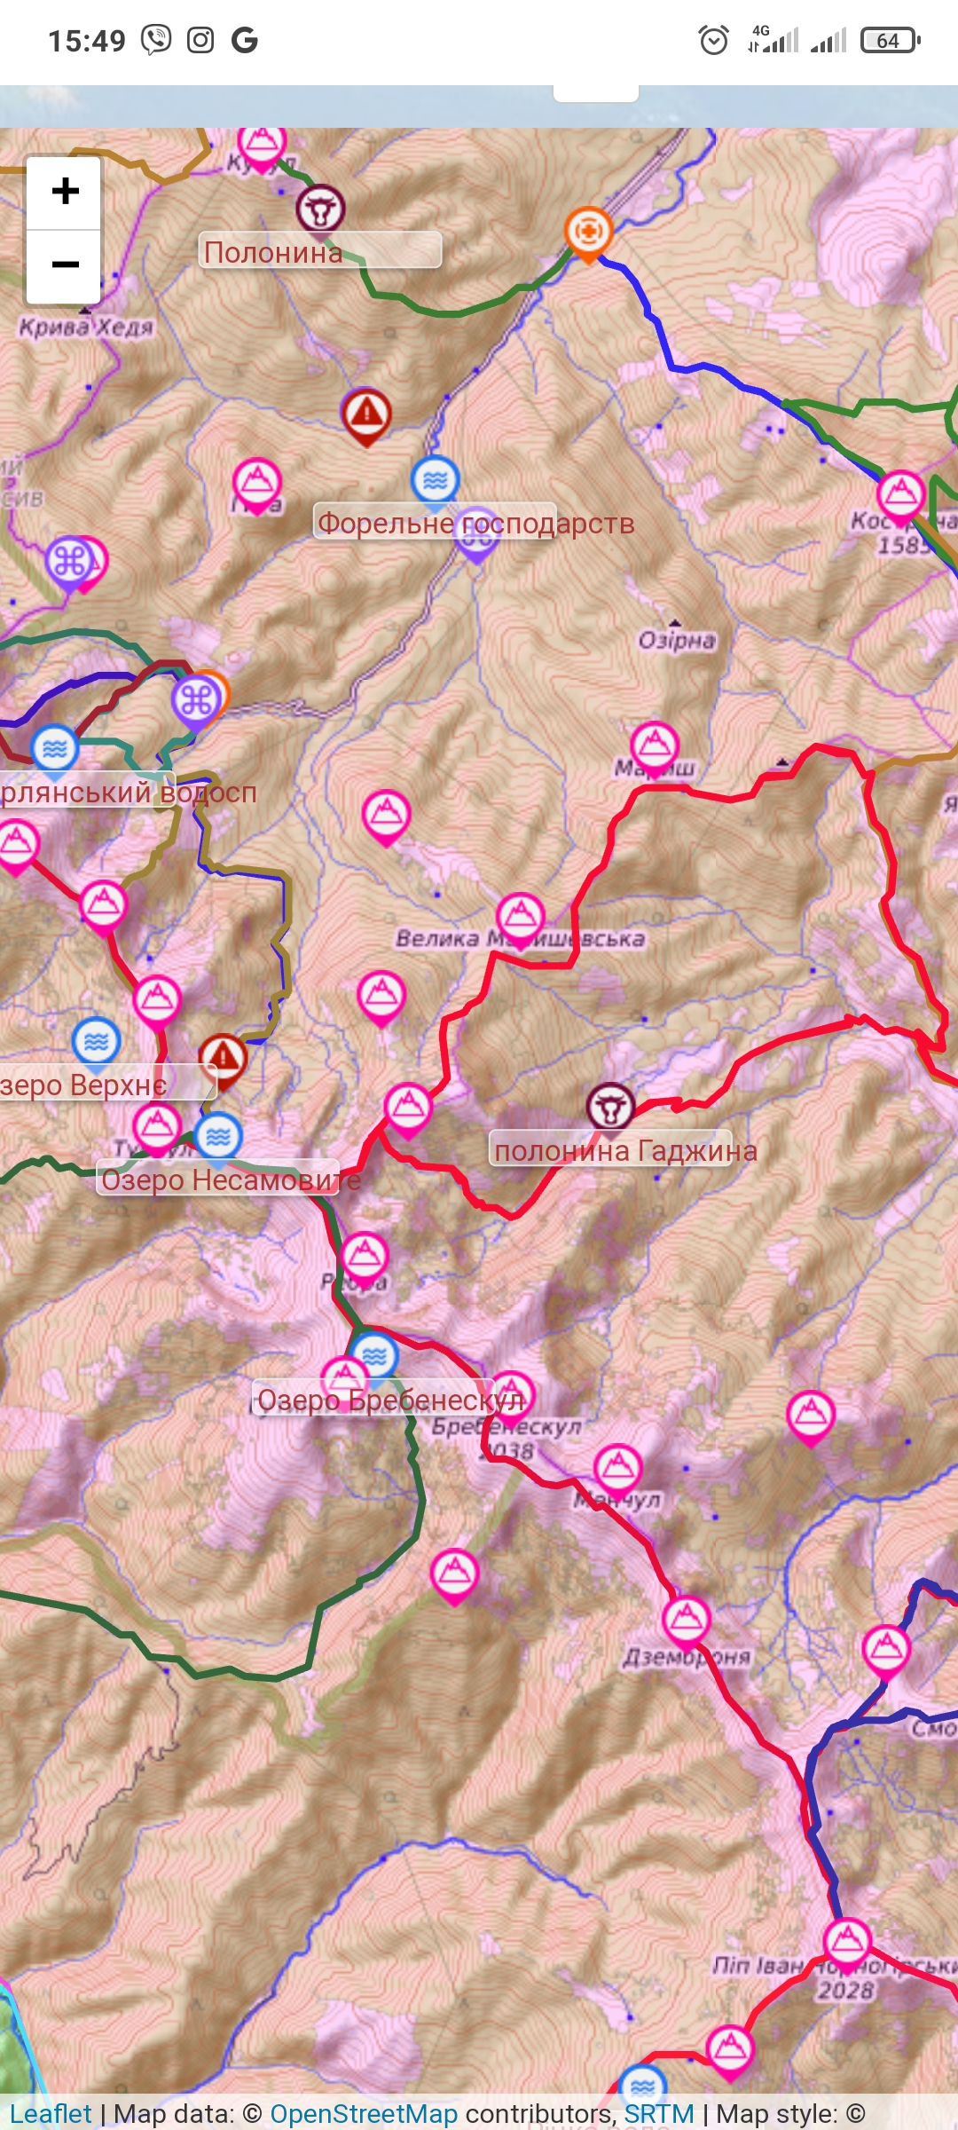Pull the white drag handle above the map
The width and height of the screenshot is (958, 2130).
click(x=596, y=93)
